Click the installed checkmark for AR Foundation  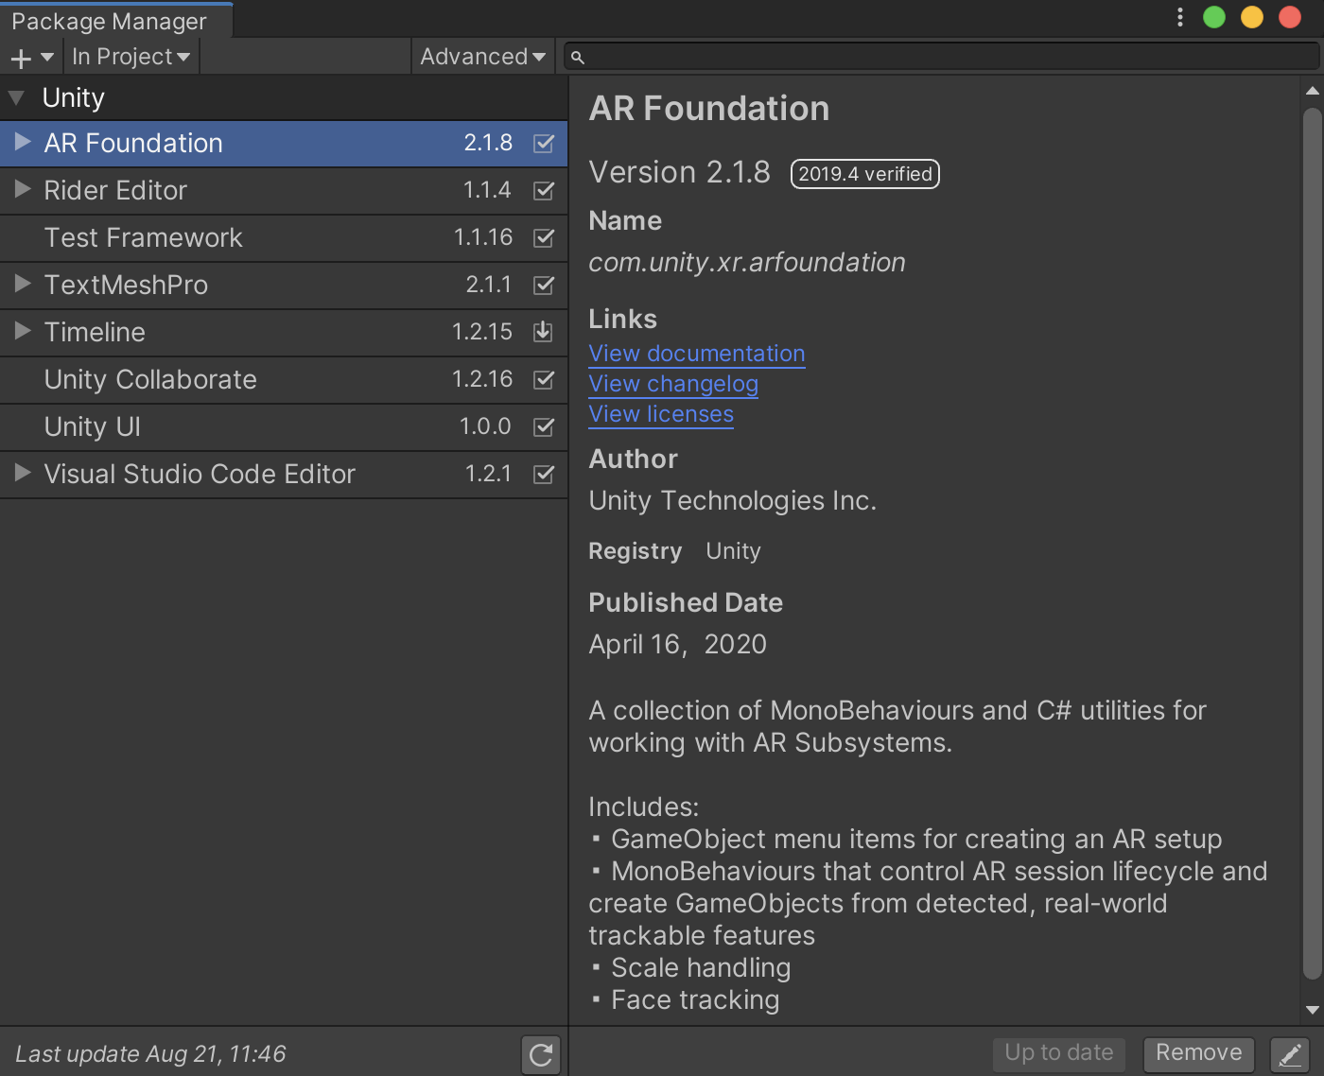544,144
